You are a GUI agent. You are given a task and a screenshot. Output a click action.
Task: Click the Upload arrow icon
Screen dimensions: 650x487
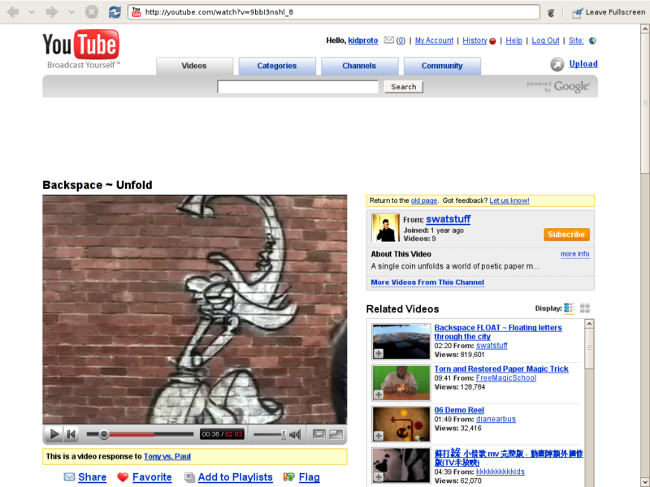pos(557,64)
